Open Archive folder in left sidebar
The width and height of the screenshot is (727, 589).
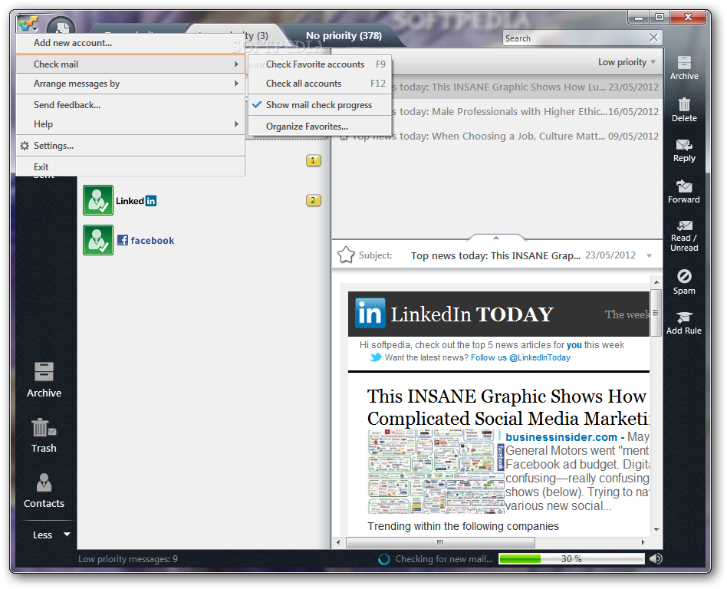coord(44,380)
